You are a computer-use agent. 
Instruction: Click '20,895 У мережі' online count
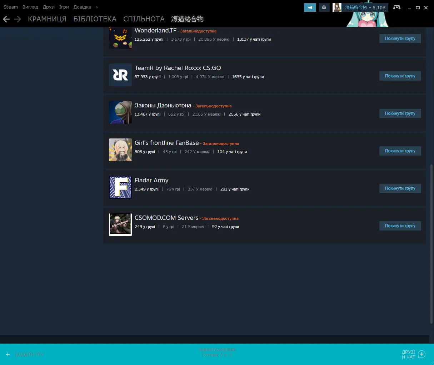[214, 40]
